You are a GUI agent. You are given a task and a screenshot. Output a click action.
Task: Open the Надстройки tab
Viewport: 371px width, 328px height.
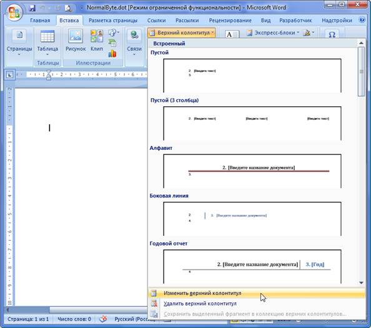pyautogui.click(x=337, y=21)
